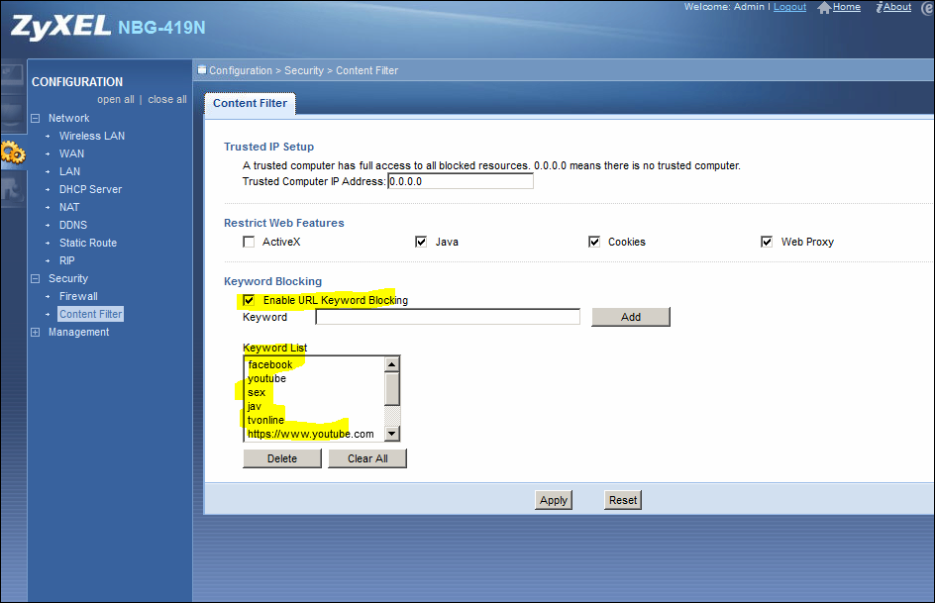Disable URL Keyword Blocking checkbox
This screenshot has width=935, height=603.
coord(249,300)
